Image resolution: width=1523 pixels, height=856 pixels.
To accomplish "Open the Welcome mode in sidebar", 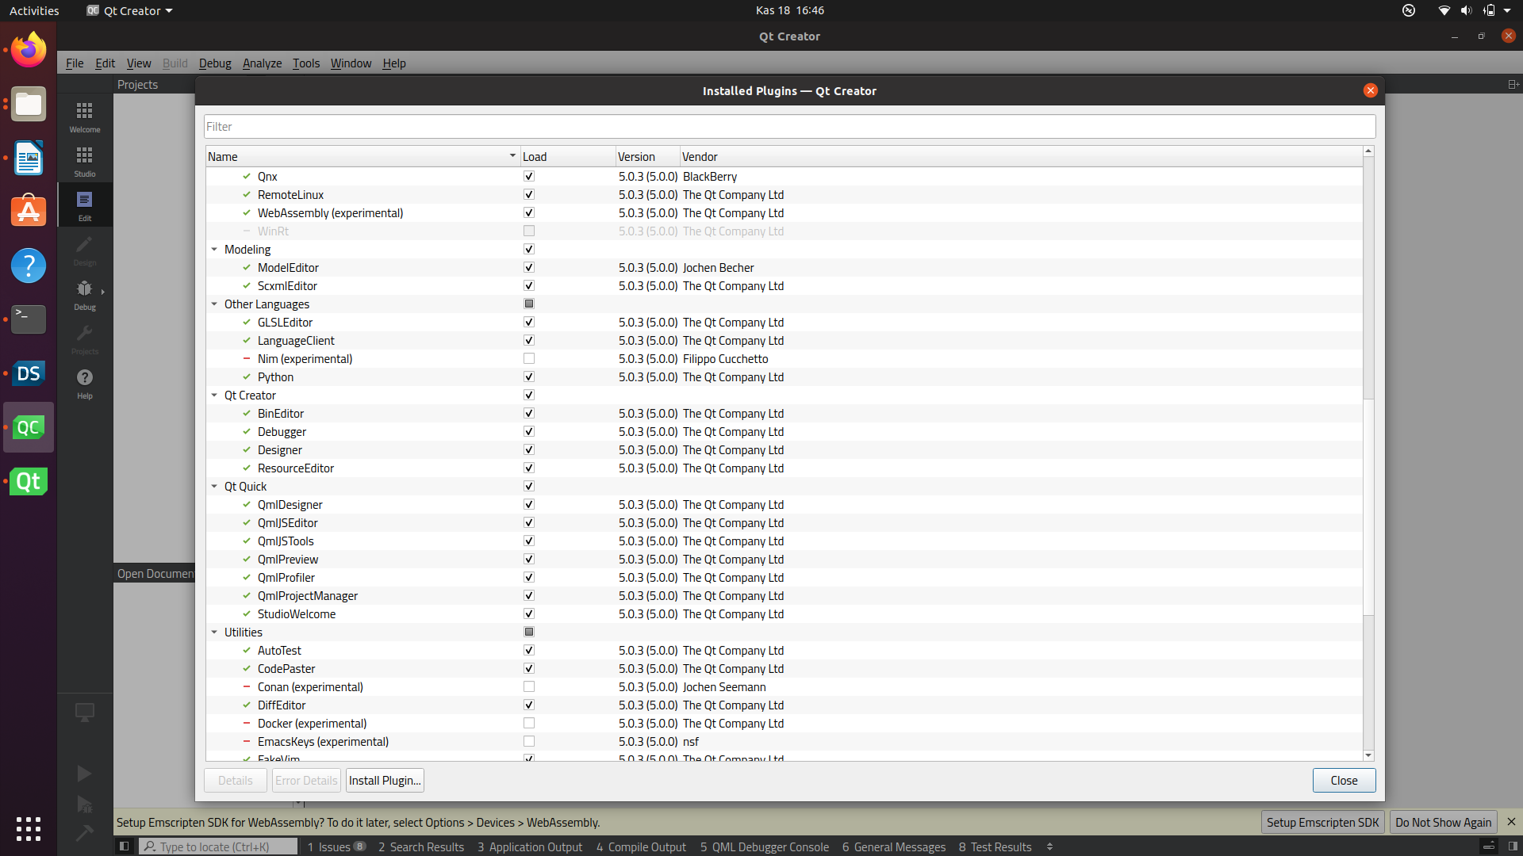I will click(x=84, y=116).
